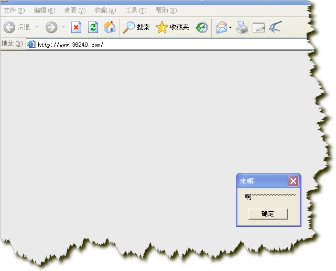
Task: Click the 啊~~~ message text in dialog
Action: pos(270,196)
